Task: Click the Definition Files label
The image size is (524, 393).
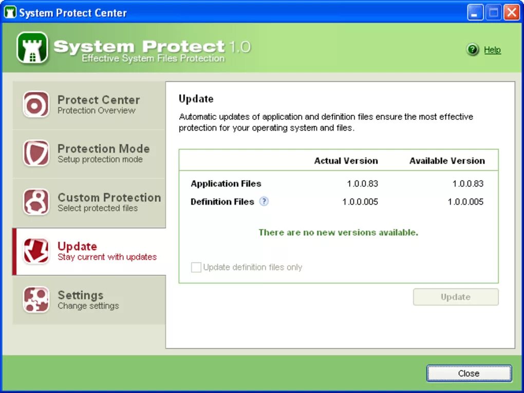Action: tap(222, 202)
